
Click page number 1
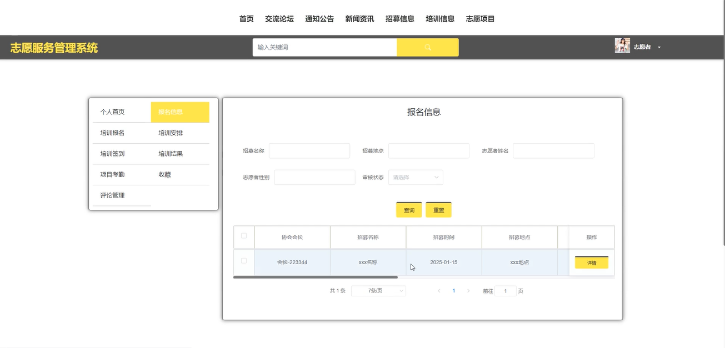pyautogui.click(x=454, y=291)
